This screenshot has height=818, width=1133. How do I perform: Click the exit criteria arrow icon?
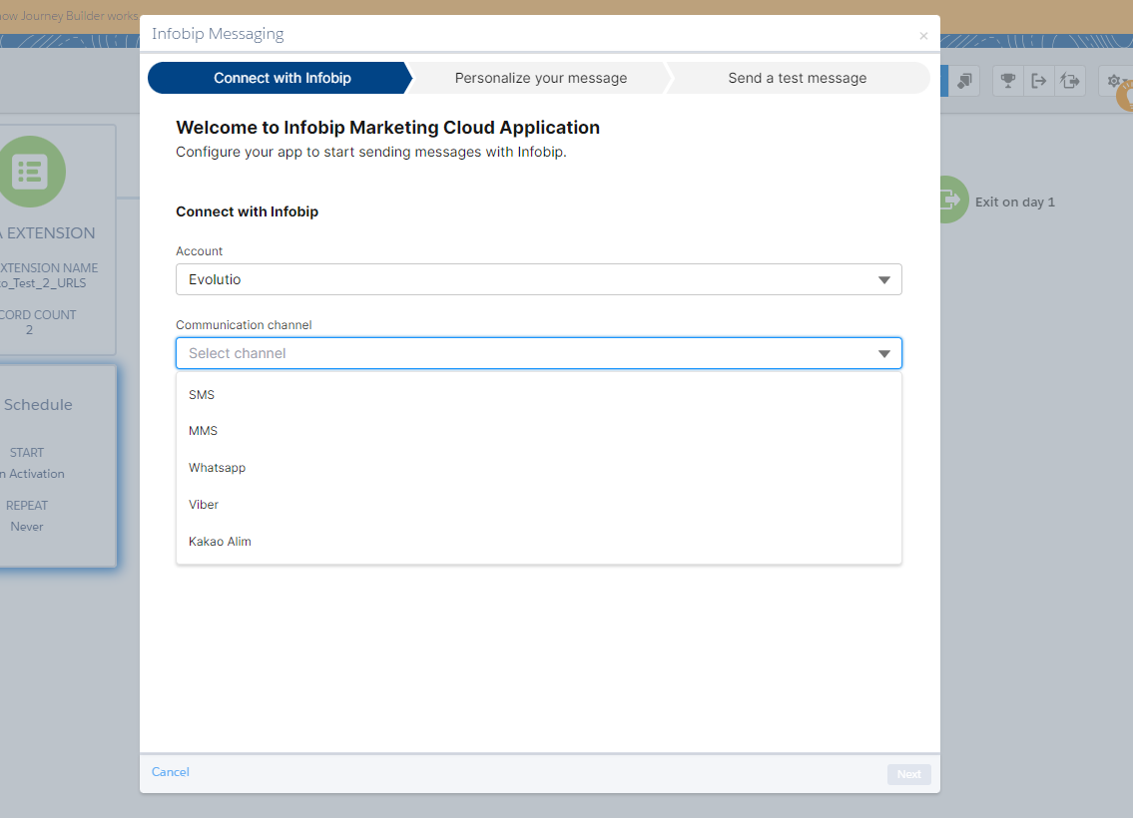1038,81
